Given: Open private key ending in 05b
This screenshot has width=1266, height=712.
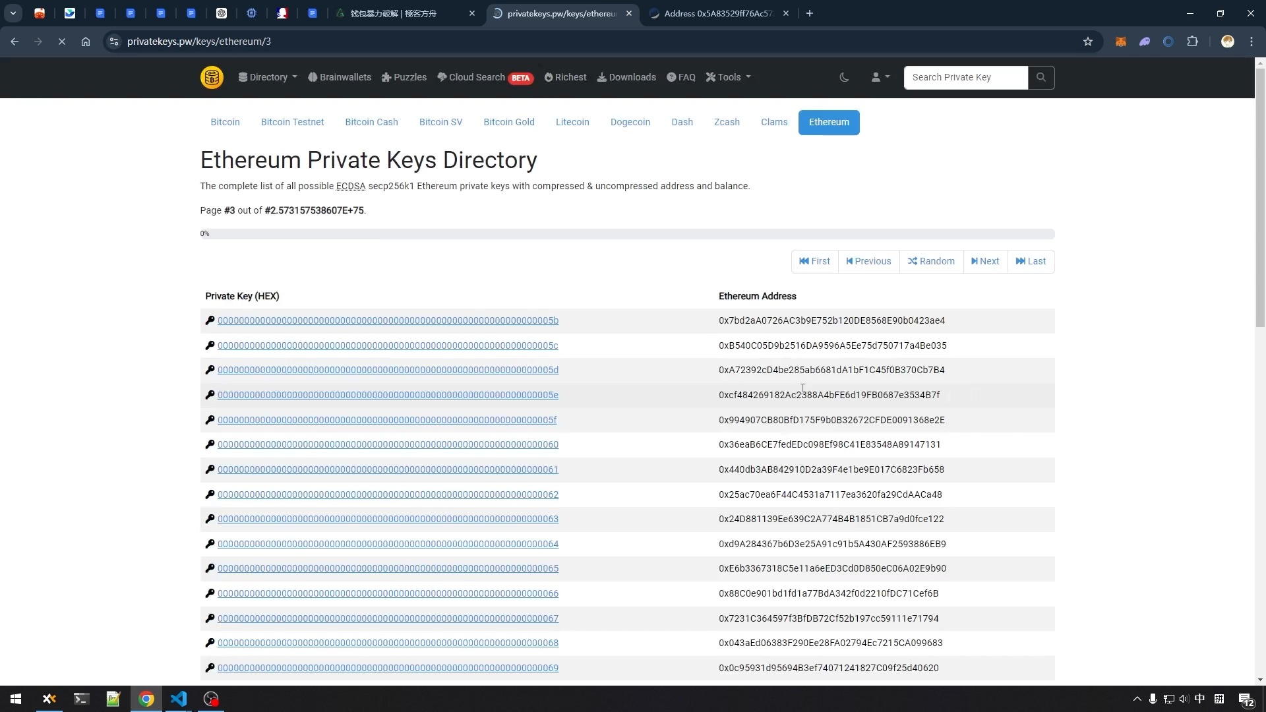Looking at the screenshot, I should [x=388, y=321].
